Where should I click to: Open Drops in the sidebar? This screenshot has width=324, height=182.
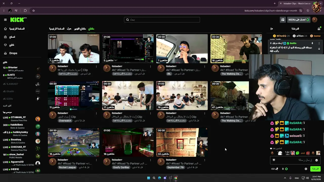[13, 53]
